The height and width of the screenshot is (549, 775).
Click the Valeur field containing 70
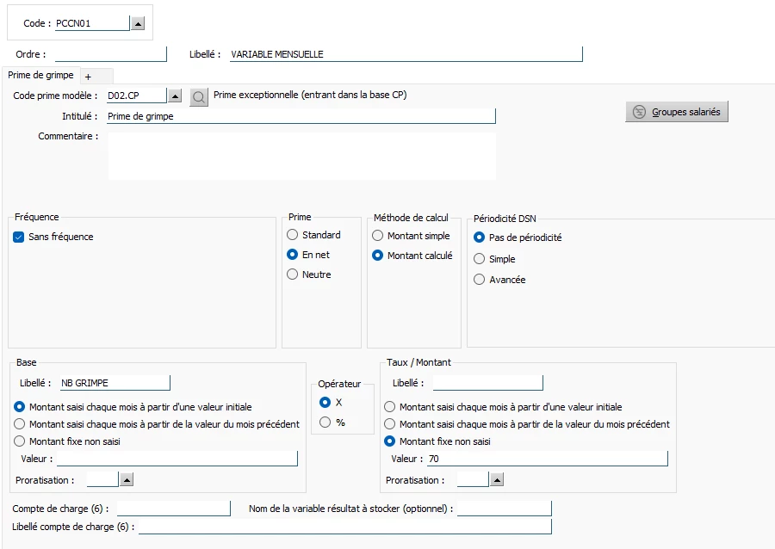(547, 460)
